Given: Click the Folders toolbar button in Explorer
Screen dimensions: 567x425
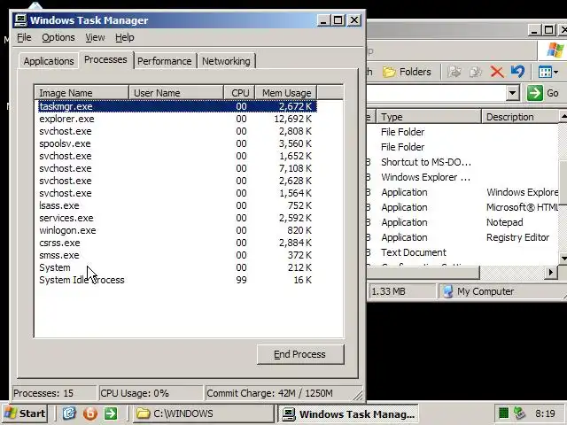Looking at the screenshot, I should (407, 72).
